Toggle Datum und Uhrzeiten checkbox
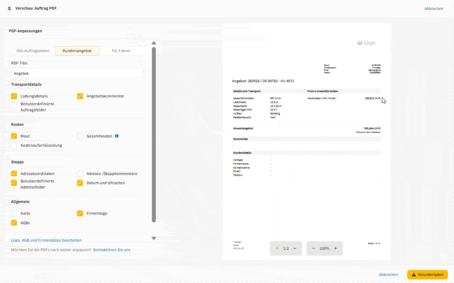The width and height of the screenshot is (454, 283). click(80, 183)
